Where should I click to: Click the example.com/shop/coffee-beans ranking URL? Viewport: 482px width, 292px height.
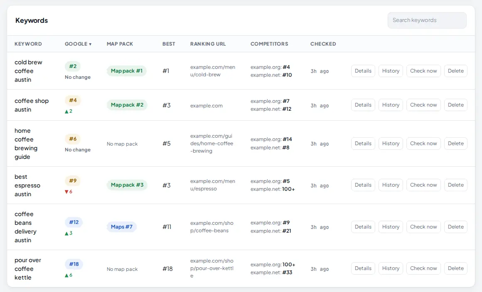point(212,227)
